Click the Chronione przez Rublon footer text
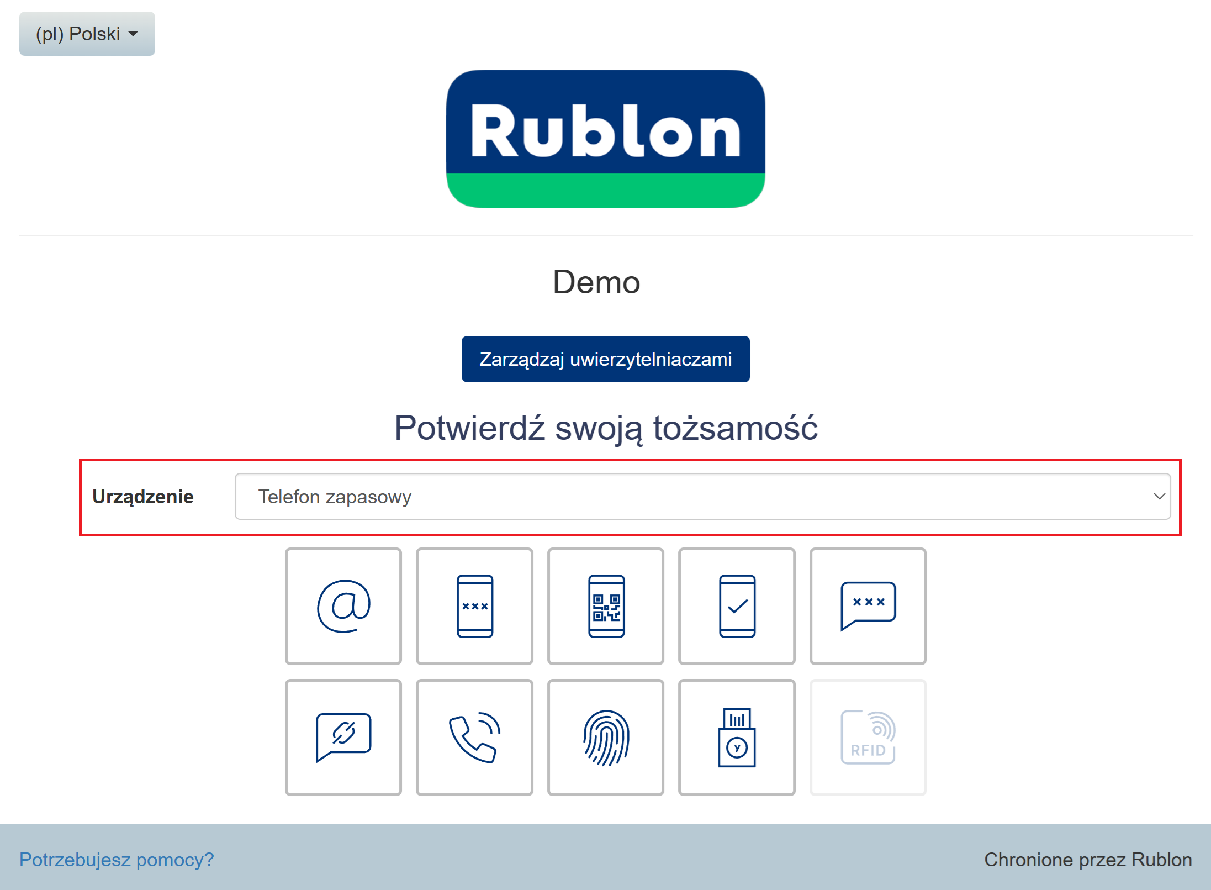This screenshot has height=890, width=1211. 1087,860
